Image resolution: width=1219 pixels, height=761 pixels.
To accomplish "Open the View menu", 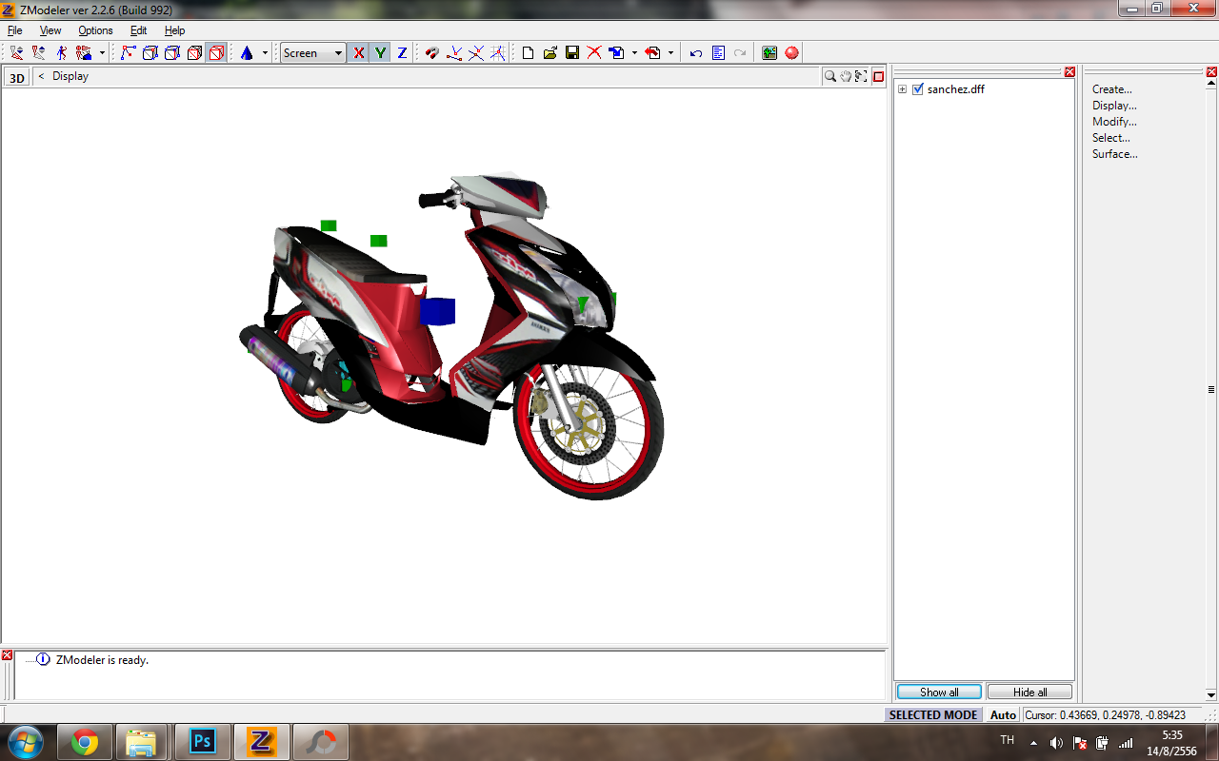I will (50, 30).
